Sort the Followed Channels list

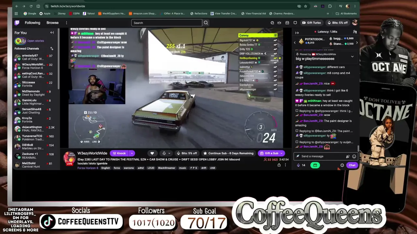click(51, 49)
